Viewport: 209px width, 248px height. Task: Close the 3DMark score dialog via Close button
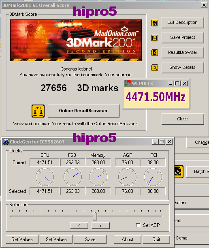(x=183, y=119)
